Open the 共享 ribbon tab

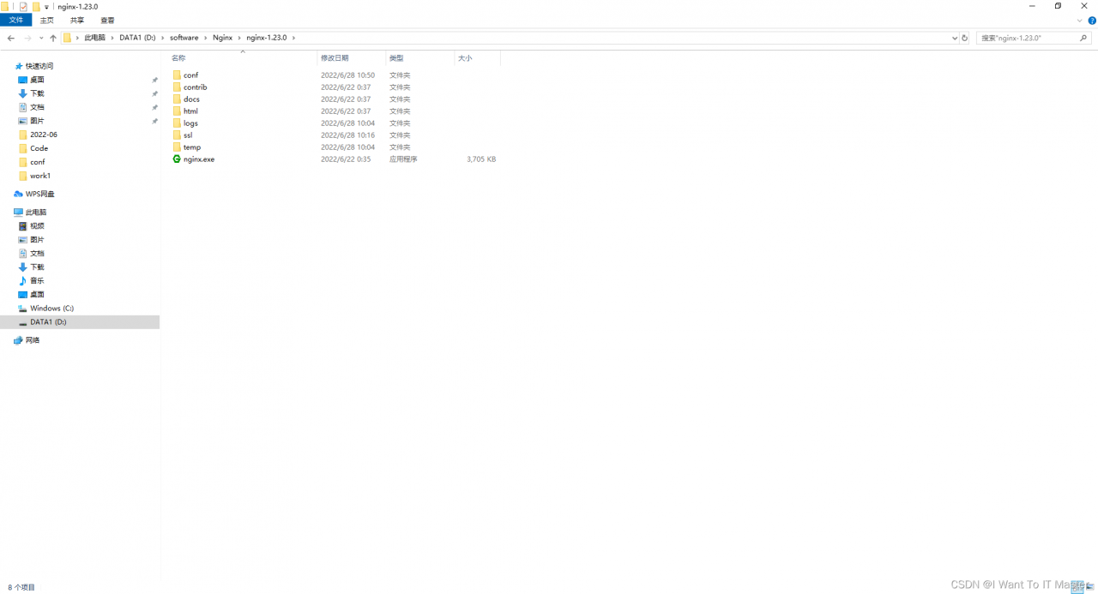pos(77,20)
